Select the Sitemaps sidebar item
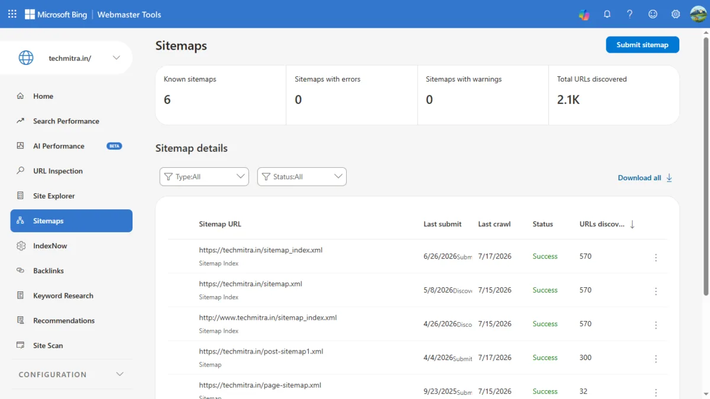 coord(71,220)
